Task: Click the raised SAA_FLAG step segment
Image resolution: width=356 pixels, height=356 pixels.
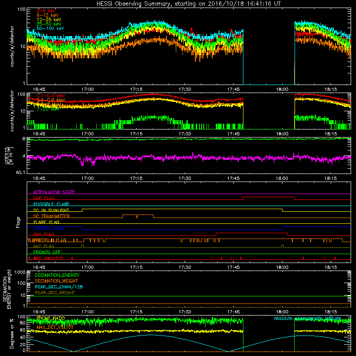Action: click(x=252, y=233)
